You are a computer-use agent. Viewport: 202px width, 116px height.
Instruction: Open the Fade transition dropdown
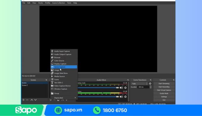coord(139,84)
